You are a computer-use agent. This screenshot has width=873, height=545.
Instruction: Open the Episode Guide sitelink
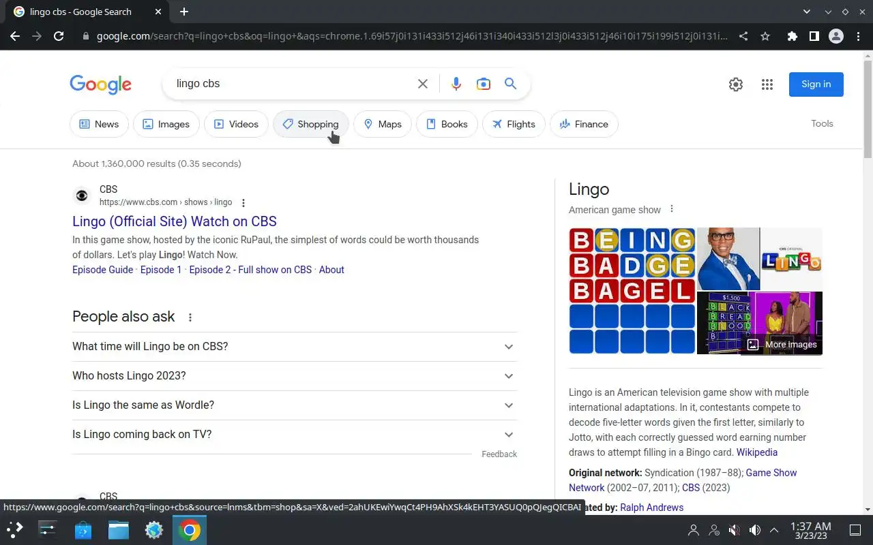103,270
